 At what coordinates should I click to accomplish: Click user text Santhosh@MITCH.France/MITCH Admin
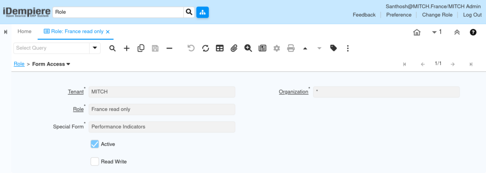click(x=433, y=7)
